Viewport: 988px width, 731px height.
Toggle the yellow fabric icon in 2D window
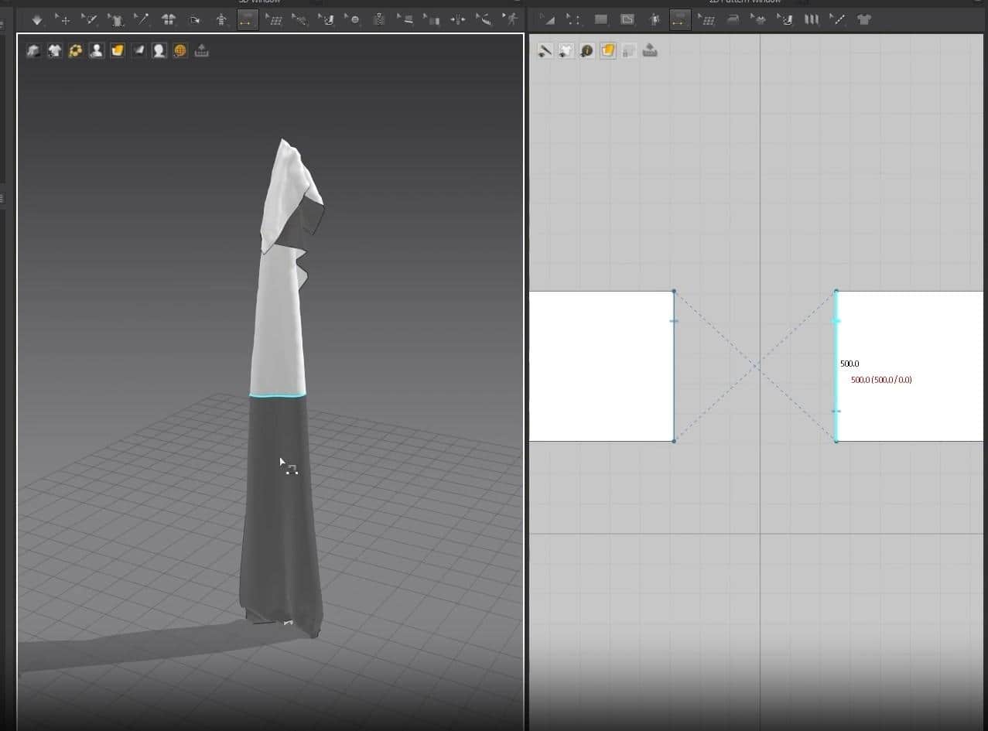click(x=608, y=51)
